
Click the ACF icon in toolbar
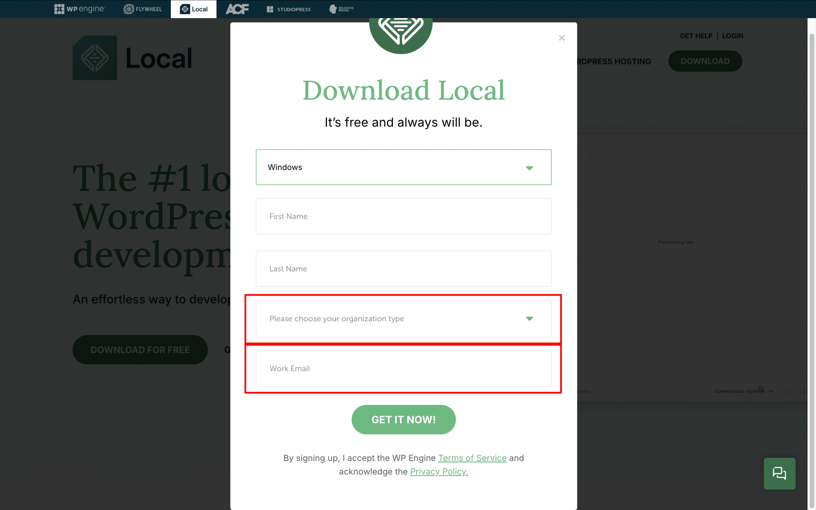point(237,9)
